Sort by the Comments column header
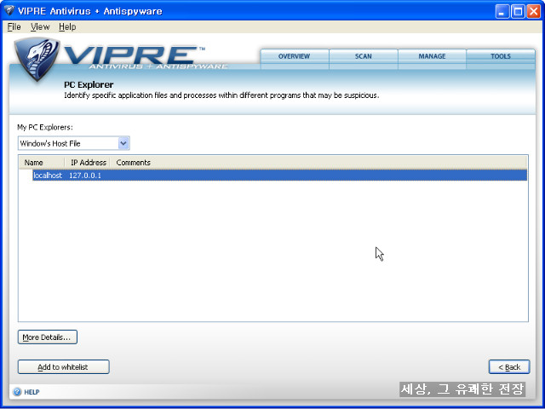 pyautogui.click(x=133, y=163)
